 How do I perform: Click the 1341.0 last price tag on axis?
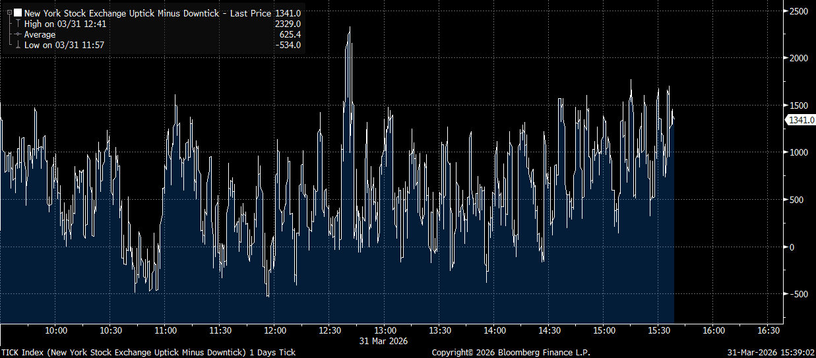800,120
